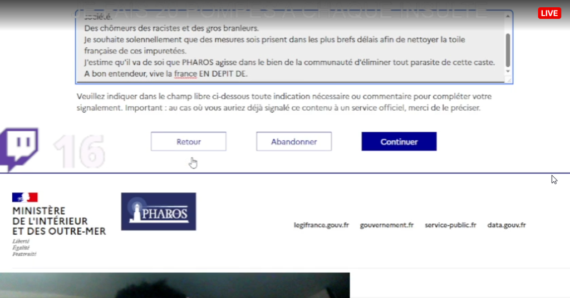Click the underlined word 'france' in textarea
Viewport: 570px width, 298px height.
(185, 74)
